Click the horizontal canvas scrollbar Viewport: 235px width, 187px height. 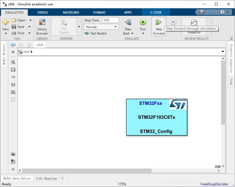pos(87,170)
